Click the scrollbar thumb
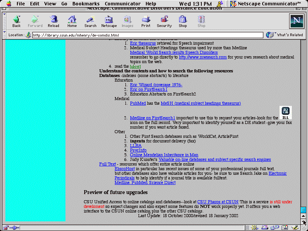This screenshot has width=308, height=231. click(x=303, y=210)
